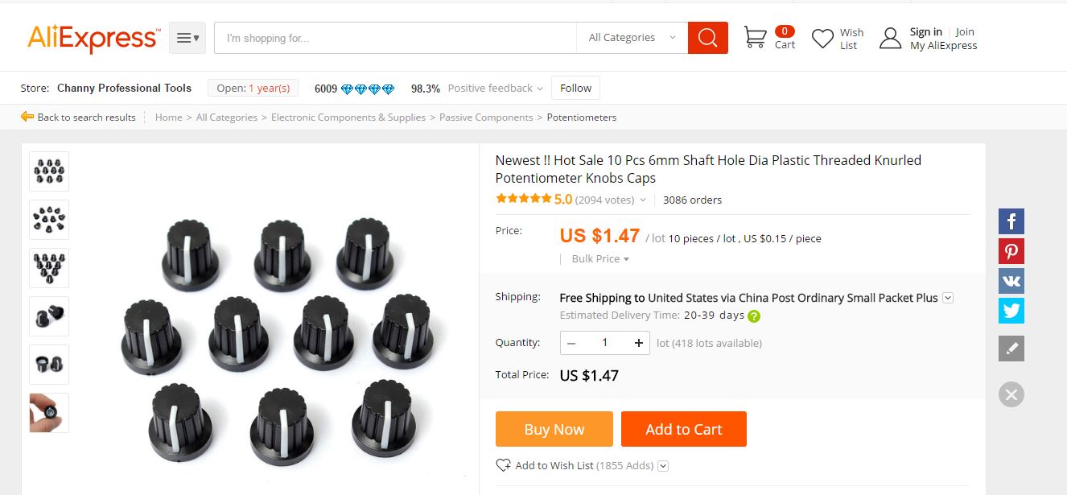Click the pencil edit icon in sidebar
1067x495 pixels.
(1011, 349)
